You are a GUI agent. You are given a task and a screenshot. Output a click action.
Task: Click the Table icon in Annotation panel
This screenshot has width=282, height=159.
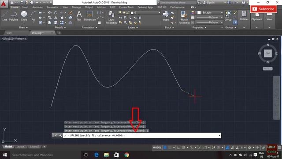pyautogui.click(x=99, y=23)
